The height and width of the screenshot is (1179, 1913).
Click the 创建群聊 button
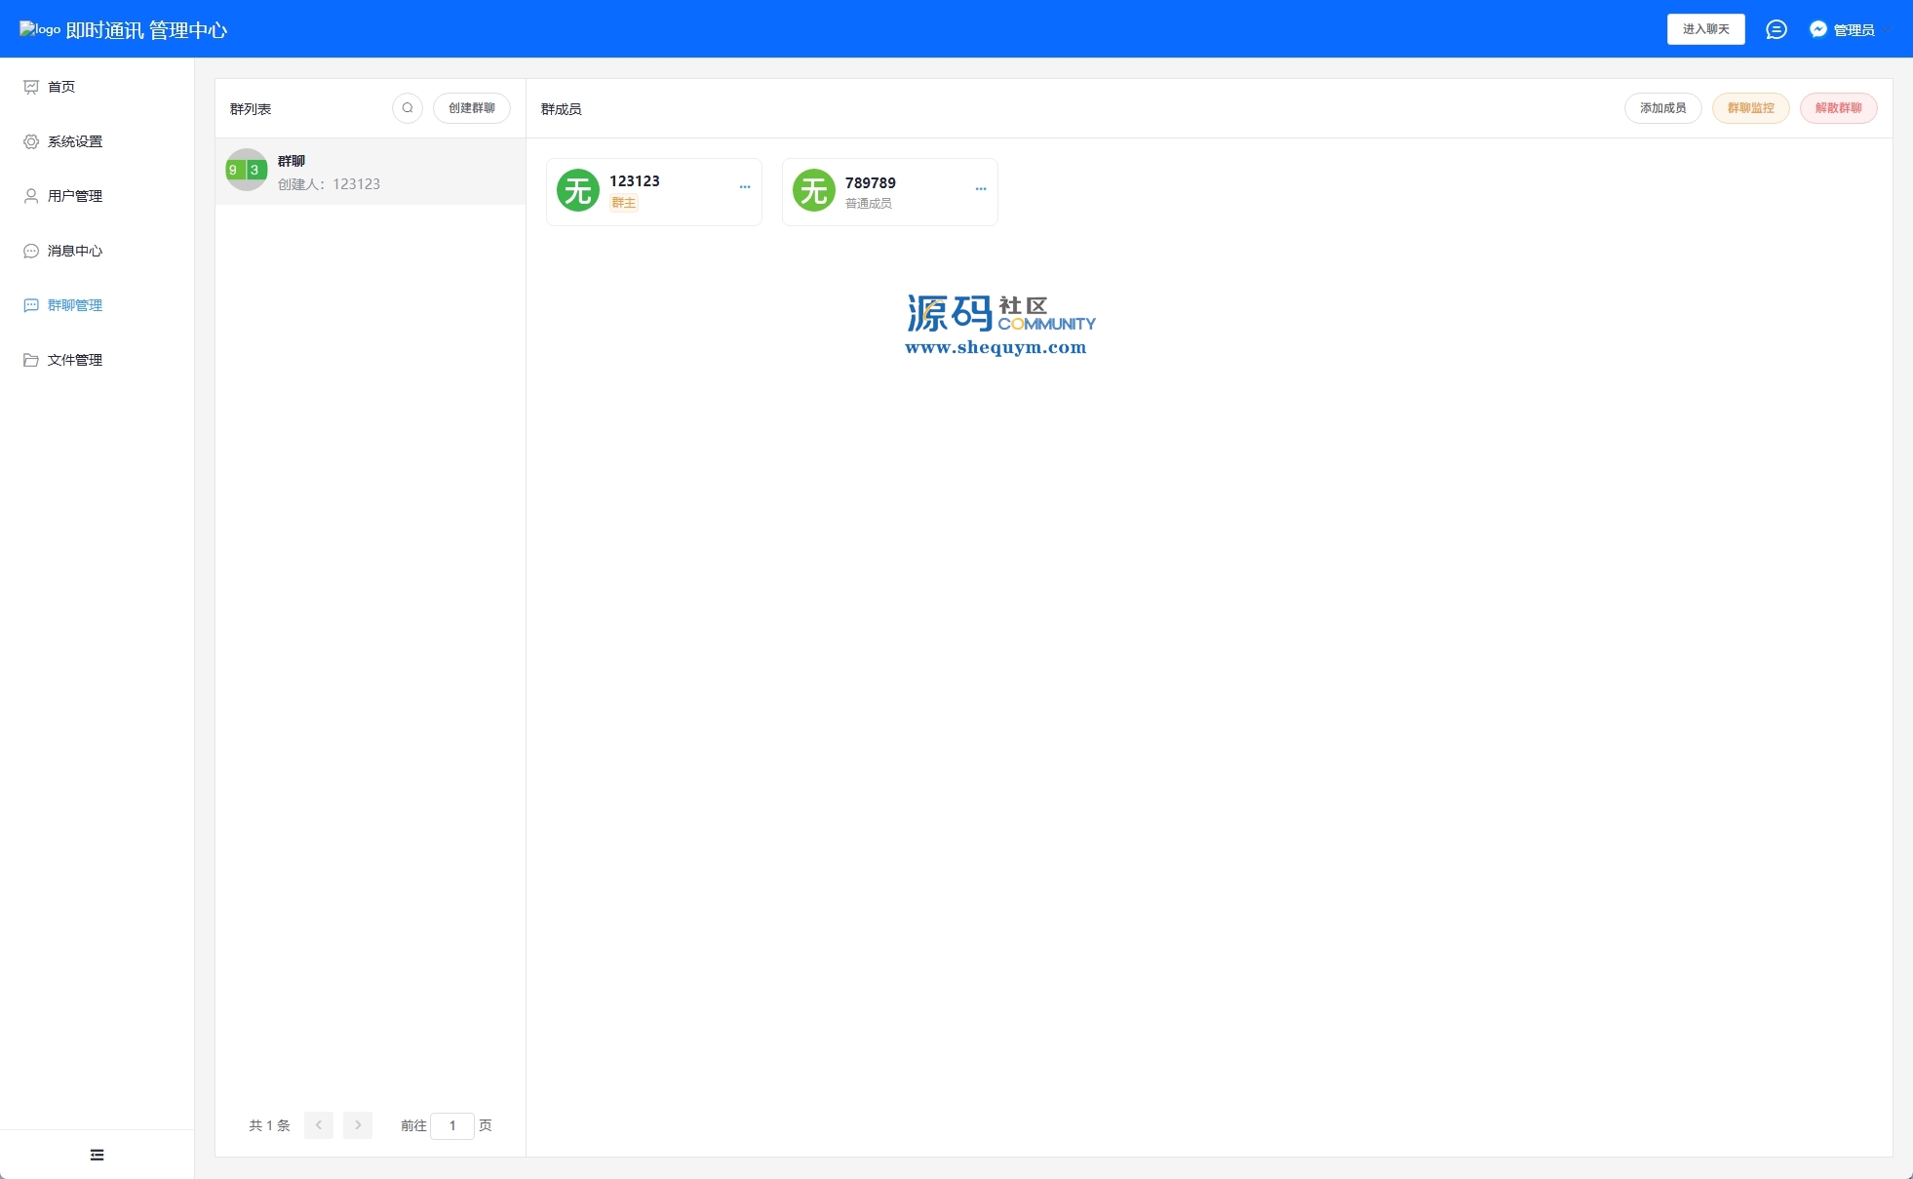pos(471,108)
